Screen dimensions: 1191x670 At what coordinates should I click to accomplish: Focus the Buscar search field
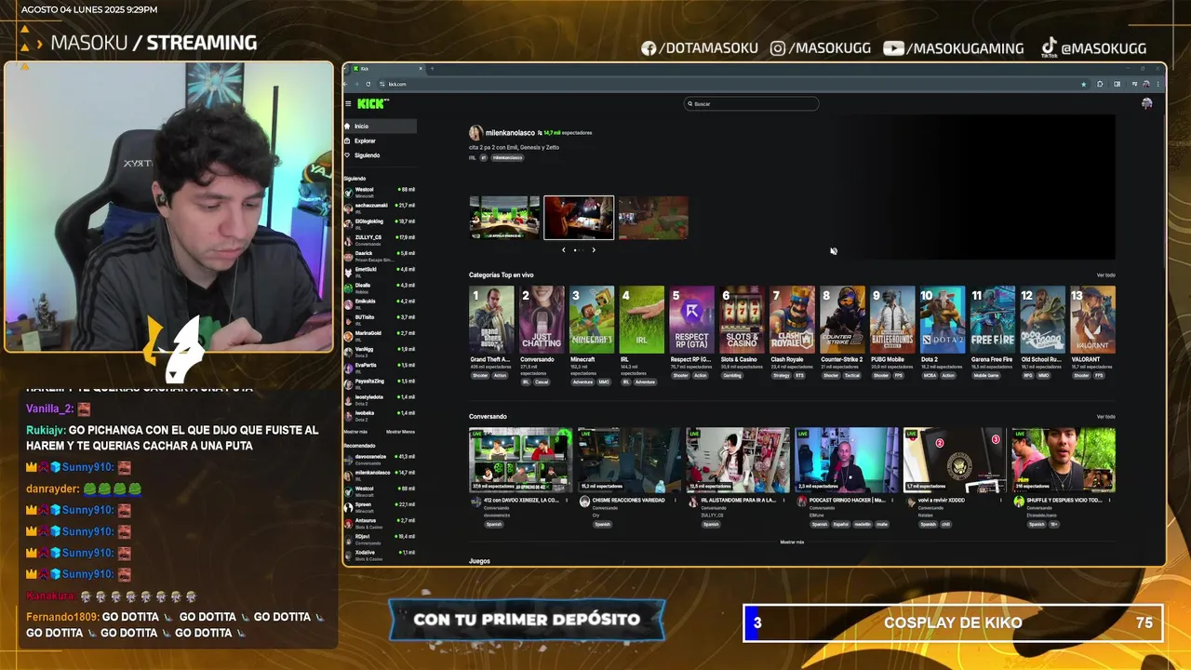pyautogui.click(x=752, y=104)
